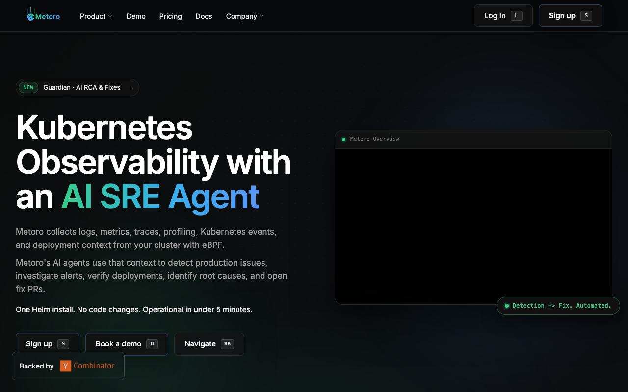
Task: Expand the Product dropdown menu
Action: click(96, 16)
